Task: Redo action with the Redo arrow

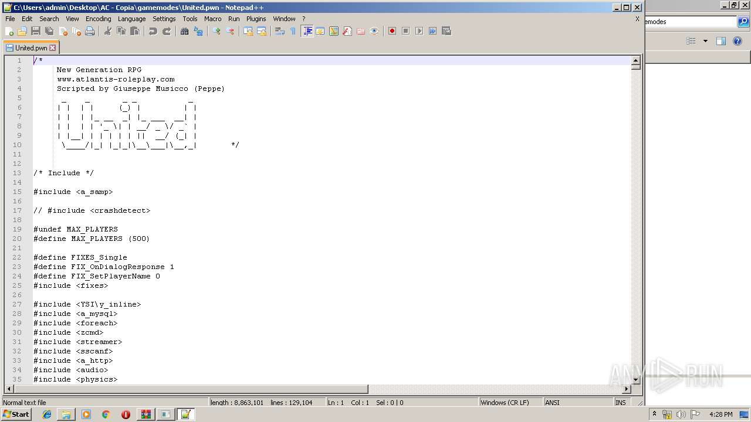Action: 167,31
